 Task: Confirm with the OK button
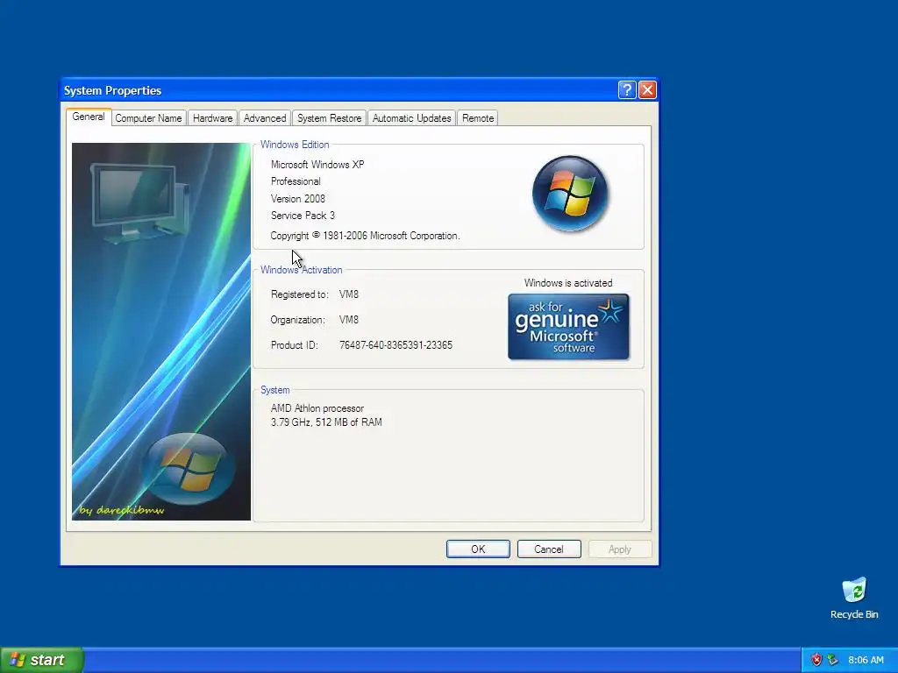(478, 549)
